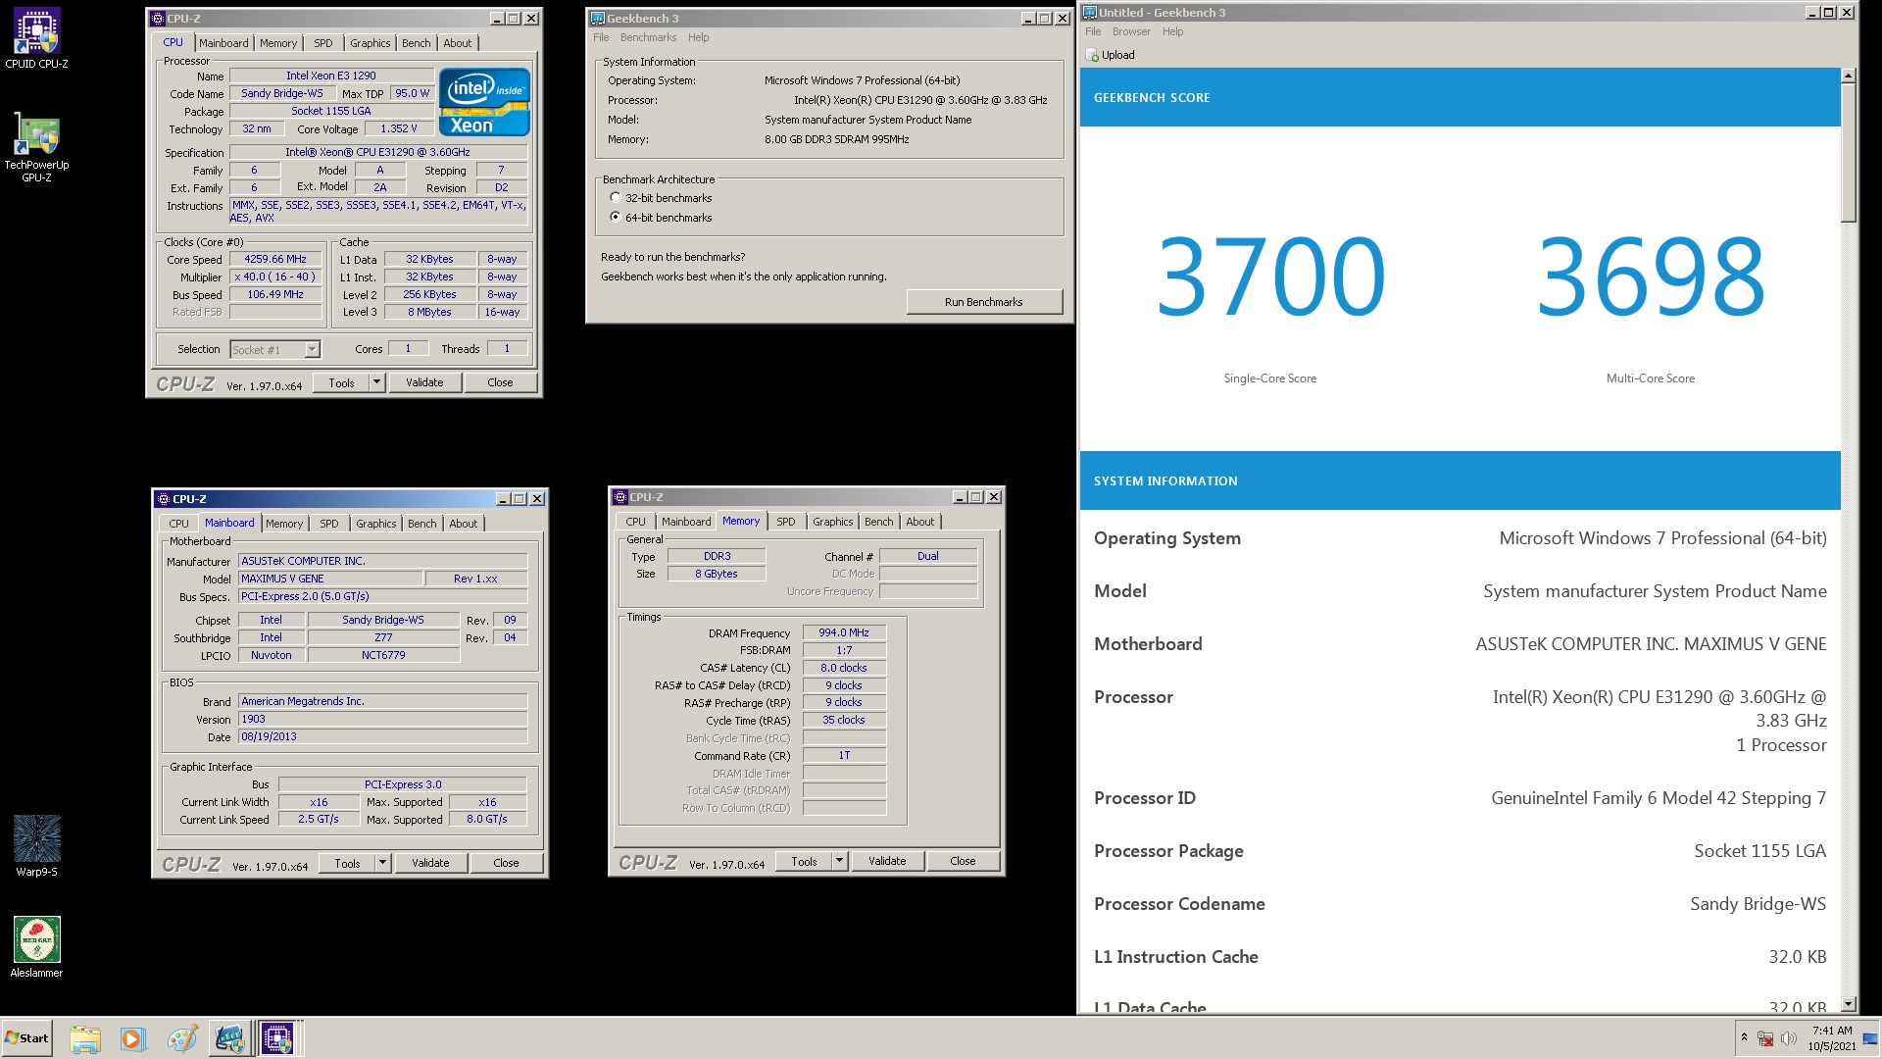Open Paint from the taskbar
Screen dimensions: 1882x1059
(x=181, y=1038)
